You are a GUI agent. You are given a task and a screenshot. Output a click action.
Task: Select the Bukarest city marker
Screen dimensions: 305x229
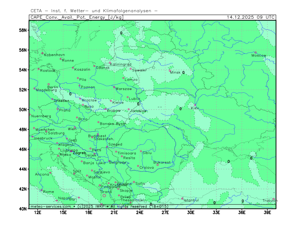point(157,165)
